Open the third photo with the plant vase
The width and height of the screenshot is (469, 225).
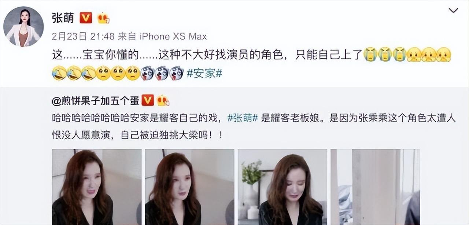point(282,187)
